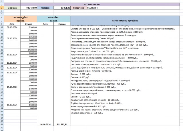Click the merged date cell 10.10.2024

click(12, 55)
